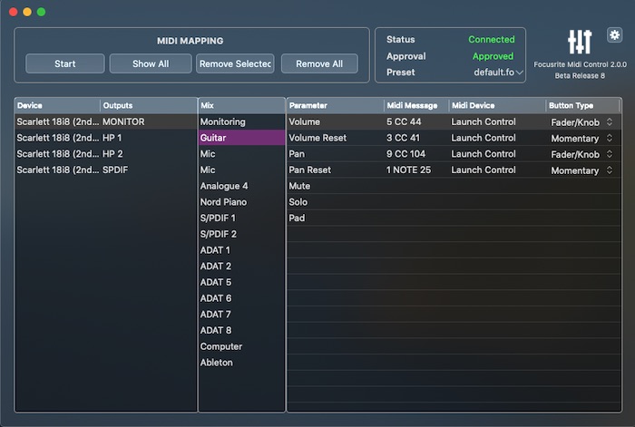Open the Preset default.fo dropdown

[498, 72]
